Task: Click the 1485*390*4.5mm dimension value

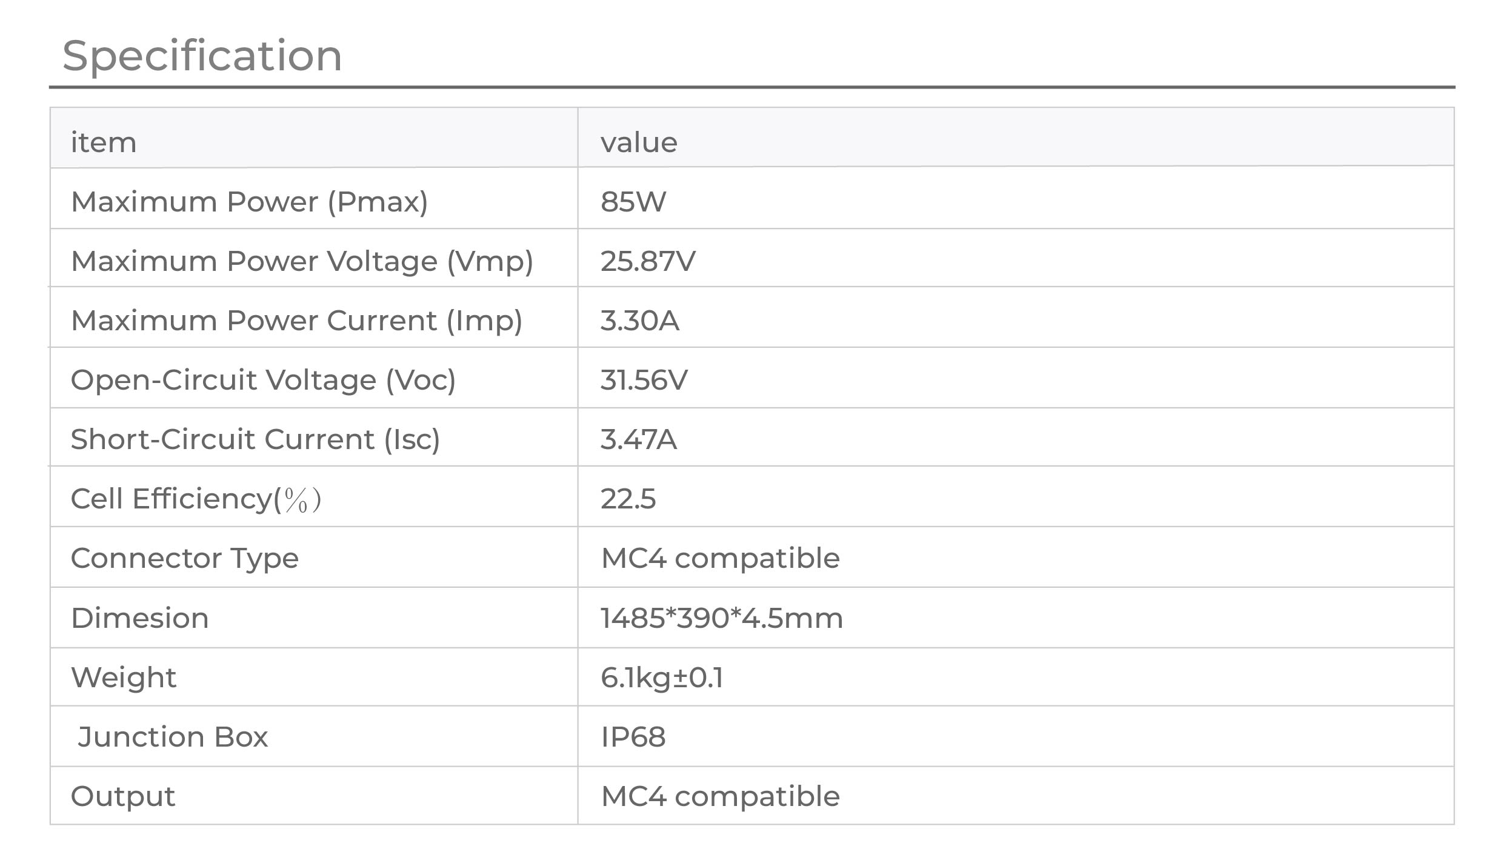Action: pyautogui.click(x=721, y=619)
